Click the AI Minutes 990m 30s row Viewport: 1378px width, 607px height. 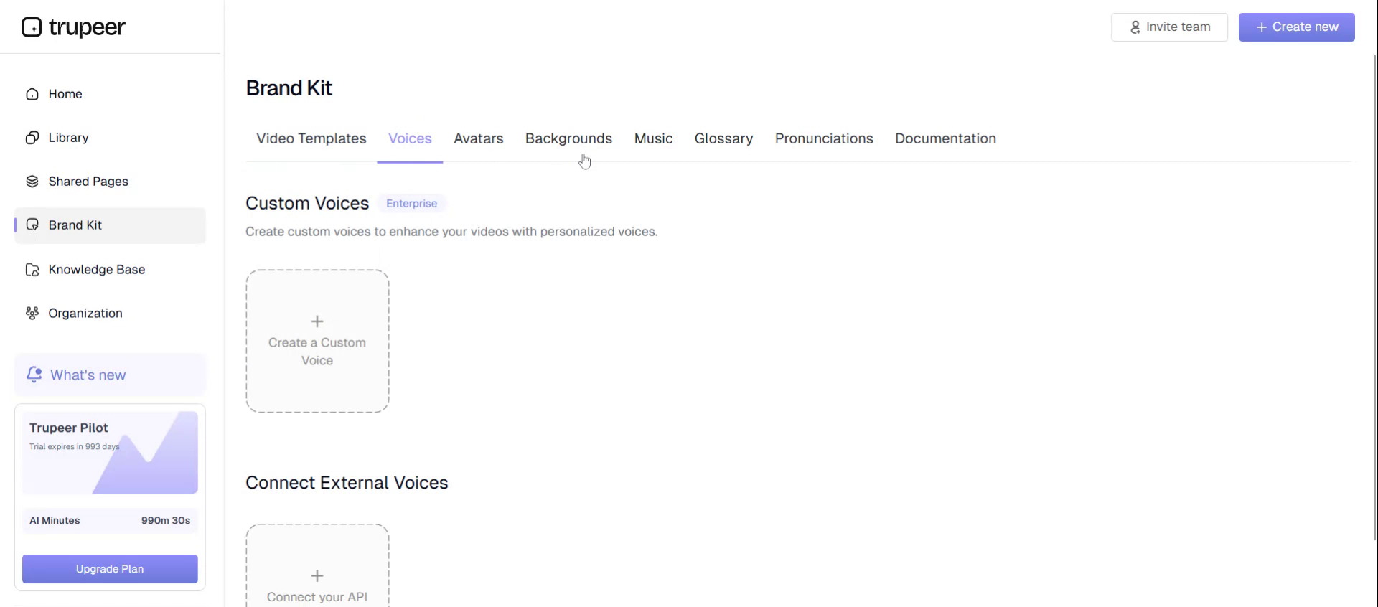[x=110, y=521]
